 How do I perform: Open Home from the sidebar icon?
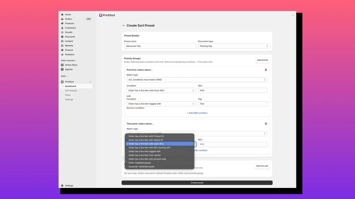pyautogui.click(x=62, y=15)
